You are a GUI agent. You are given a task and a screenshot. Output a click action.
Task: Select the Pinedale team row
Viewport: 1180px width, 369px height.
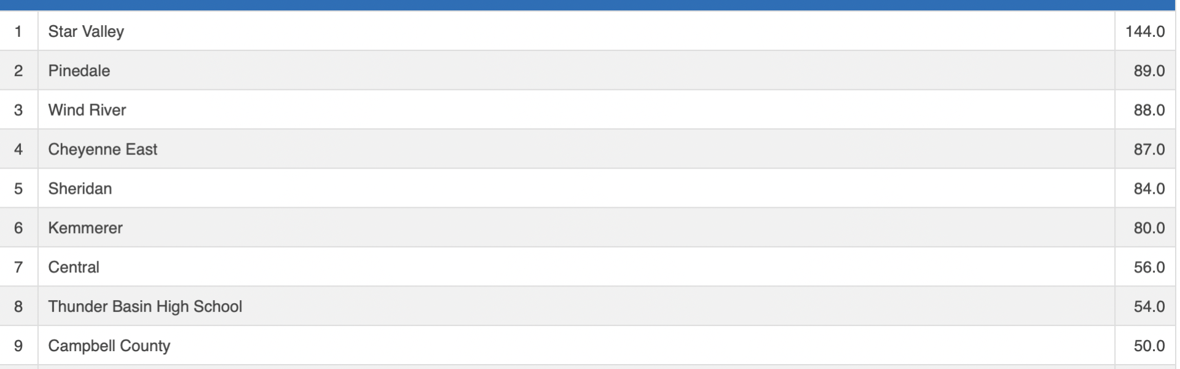click(79, 71)
